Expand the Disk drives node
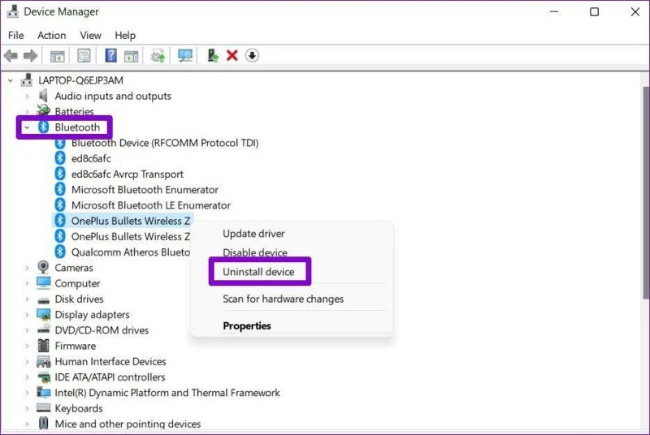This screenshot has width=650, height=435. (x=27, y=299)
